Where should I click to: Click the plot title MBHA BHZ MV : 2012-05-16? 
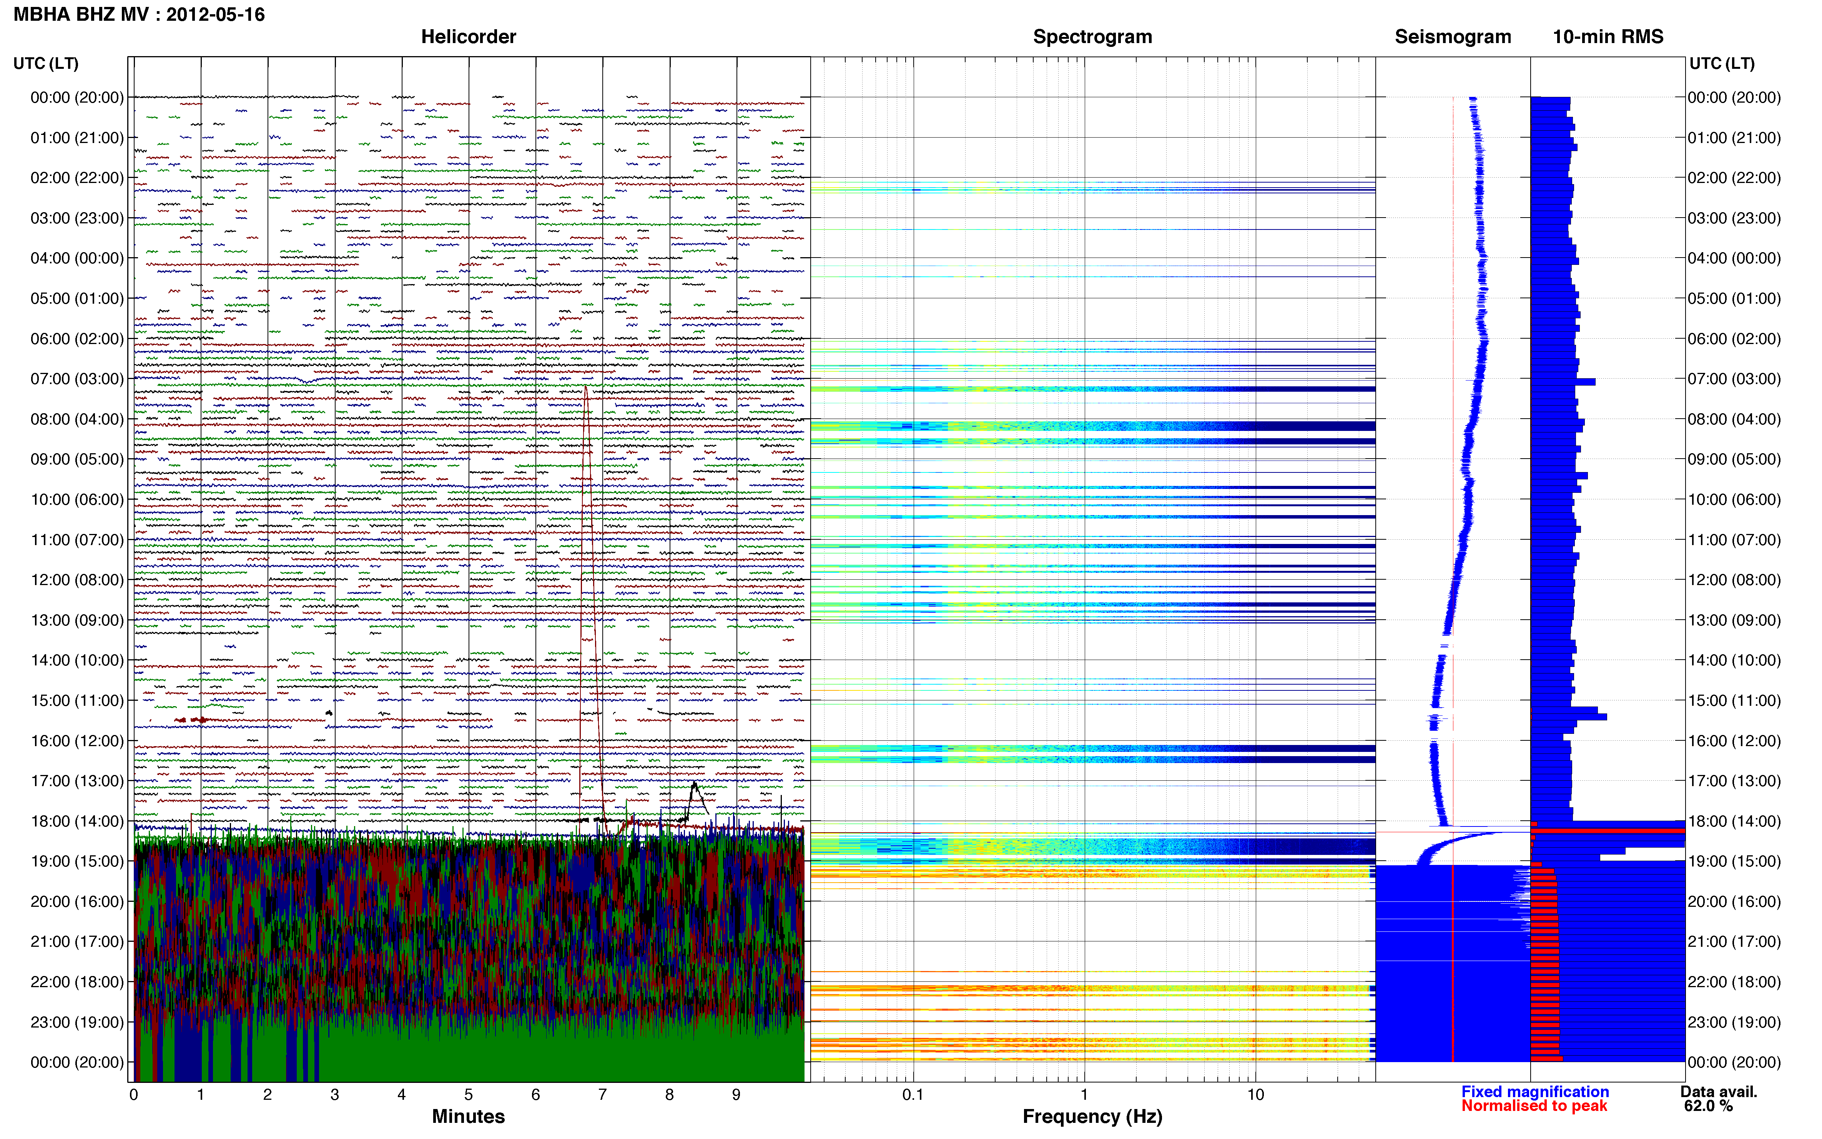[x=140, y=14]
